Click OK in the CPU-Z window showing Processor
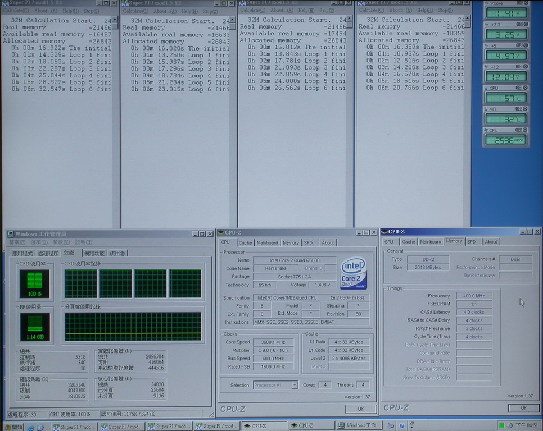This screenshot has height=431, width=543. click(x=361, y=409)
